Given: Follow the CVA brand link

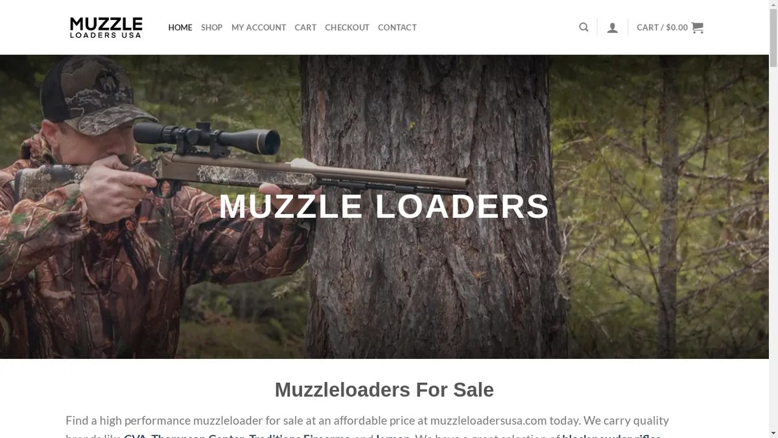Looking at the screenshot, I should click(x=135, y=435).
